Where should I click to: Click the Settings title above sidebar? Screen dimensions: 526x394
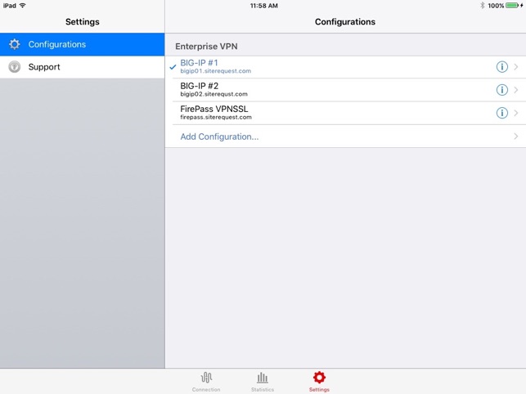pos(82,22)
